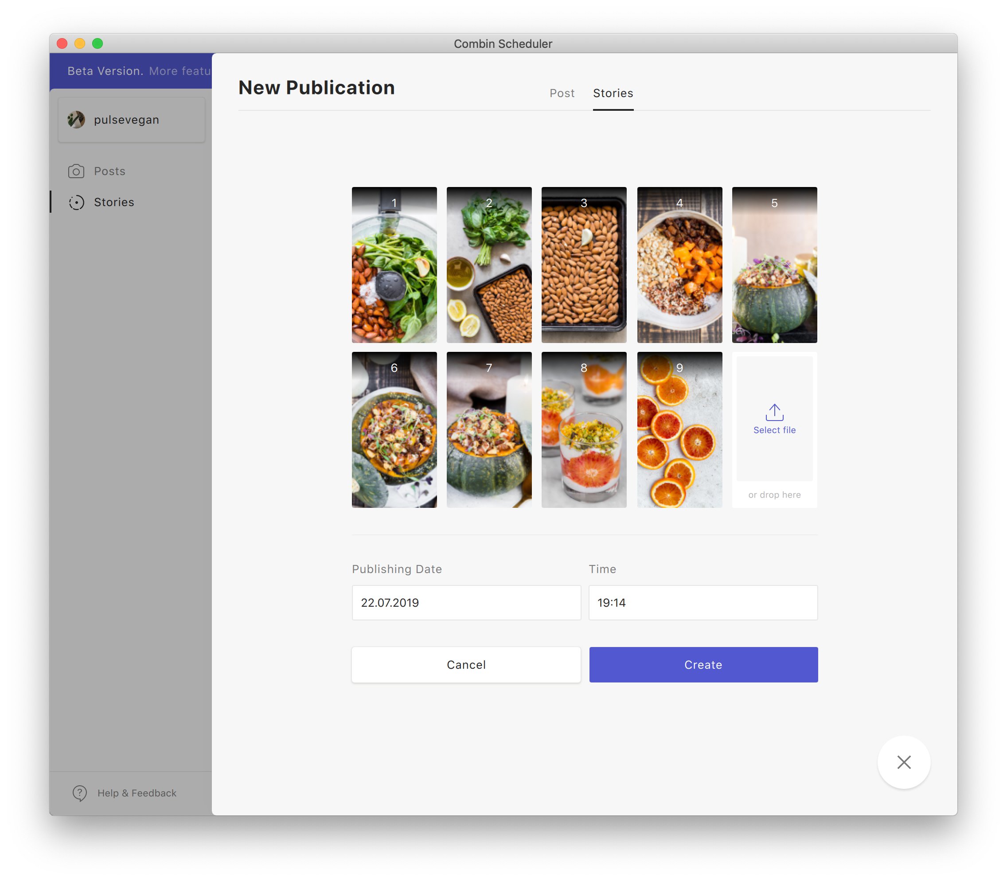Click the Cancel button
This screenshot has width=1007, height=881.
click(x=466, y=664)
